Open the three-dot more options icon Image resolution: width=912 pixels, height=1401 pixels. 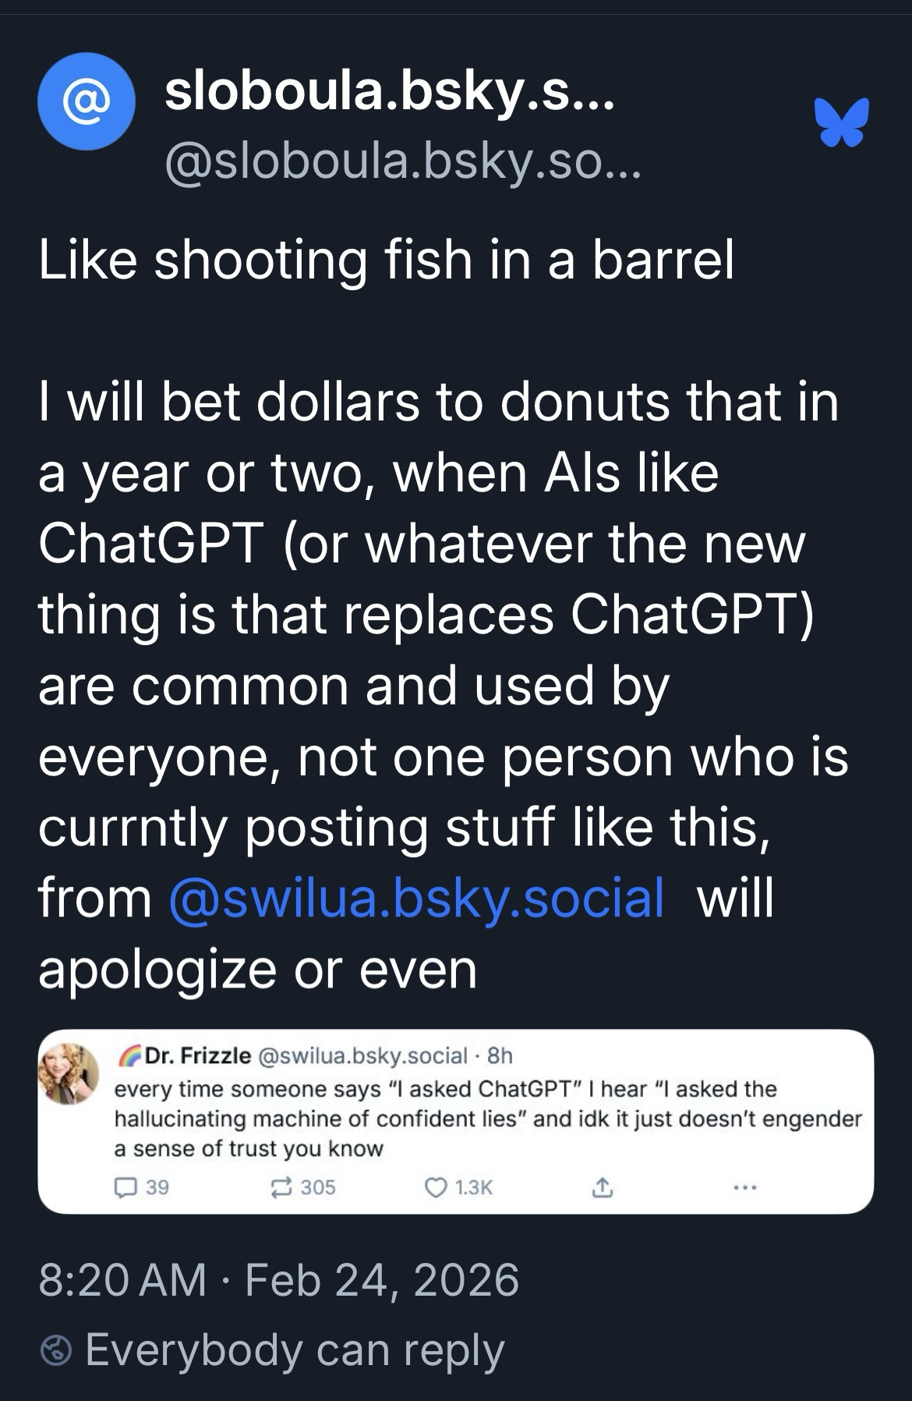tap(744, 1187)
